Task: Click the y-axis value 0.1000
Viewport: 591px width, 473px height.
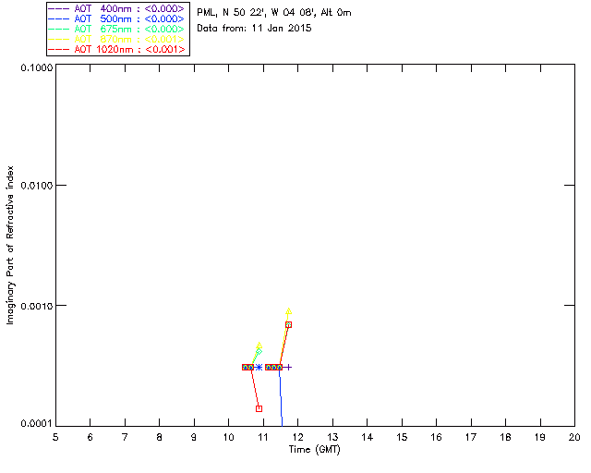Action: (37, 68)
